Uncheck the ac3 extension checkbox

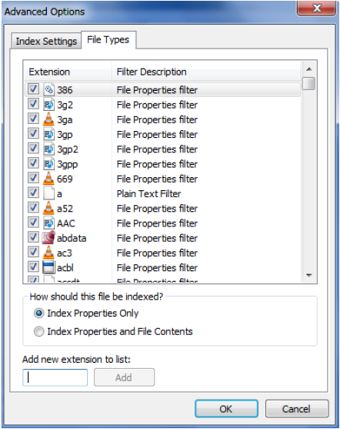(33, 252)
